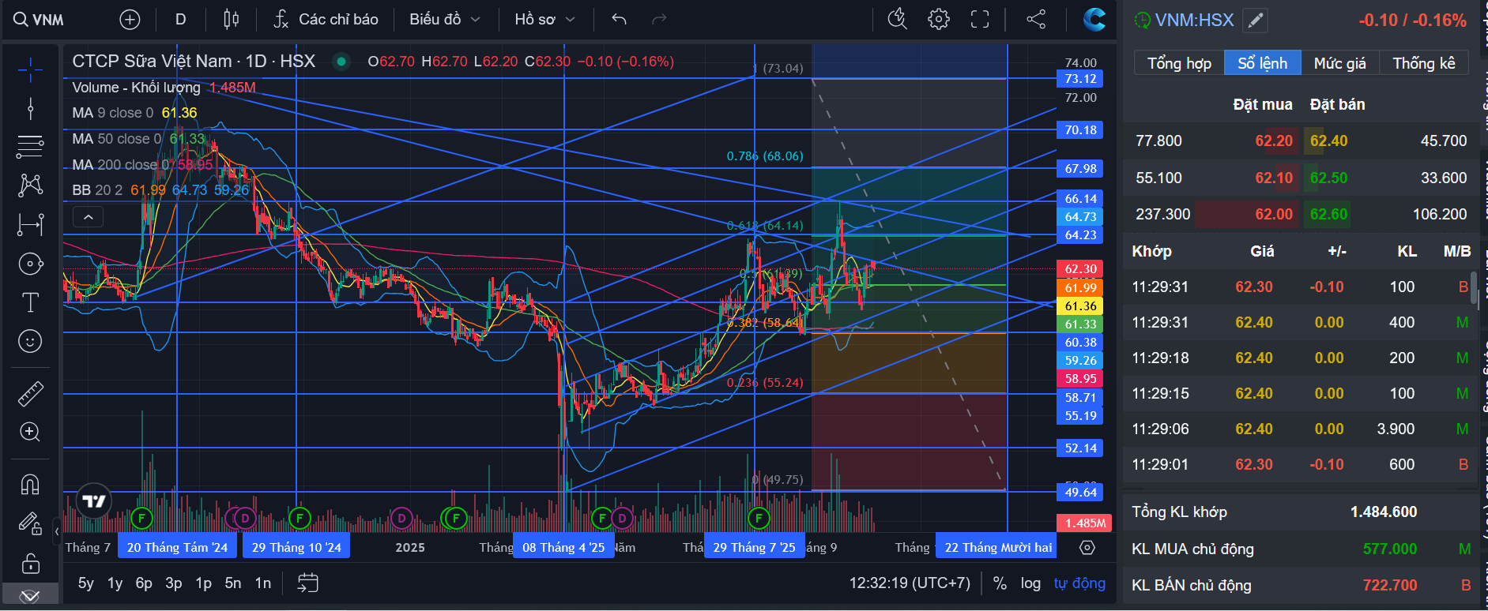
Task: Set the chart range to 5n
Action: [x=233, y=583]
